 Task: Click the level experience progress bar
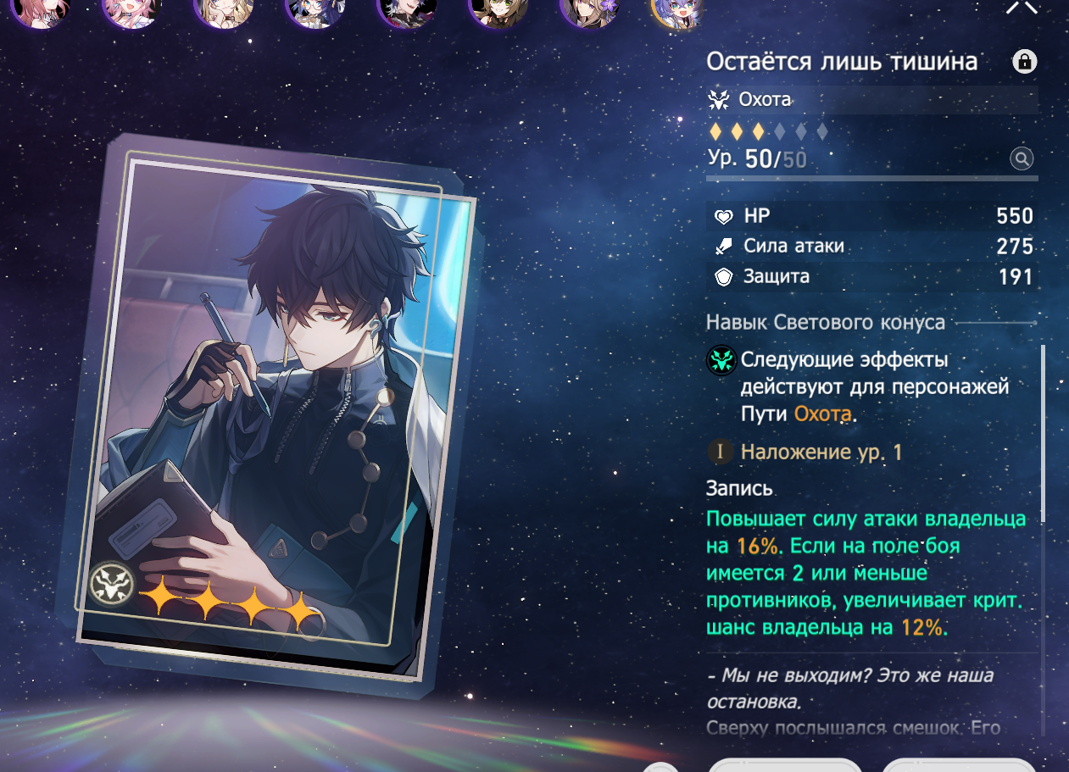(872, 177)
